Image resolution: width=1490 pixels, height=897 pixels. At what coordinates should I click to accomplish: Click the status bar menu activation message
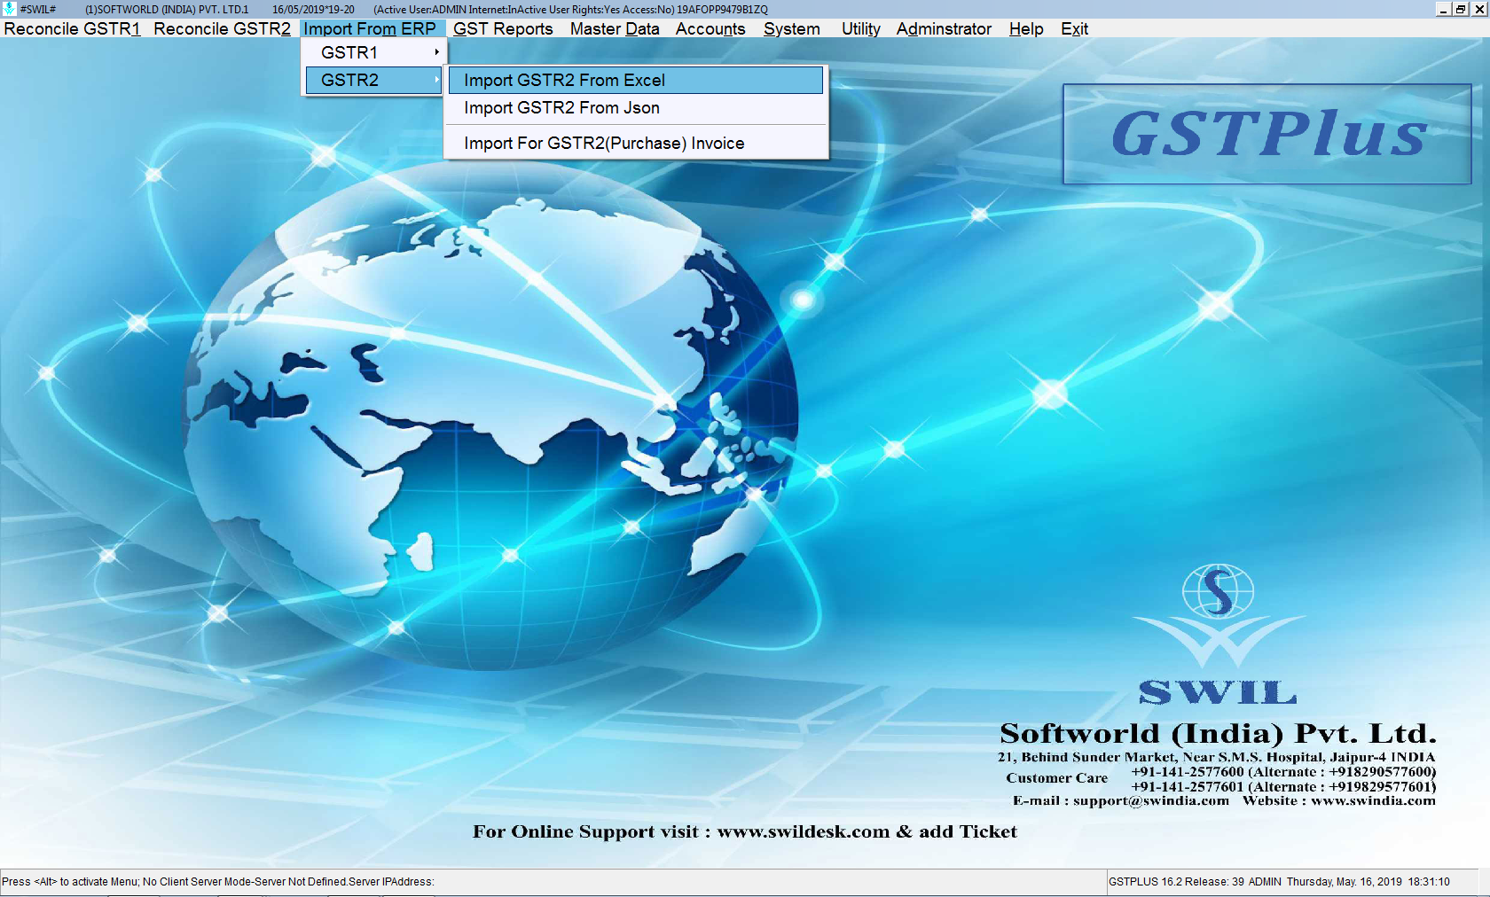(x=218, y=882)
